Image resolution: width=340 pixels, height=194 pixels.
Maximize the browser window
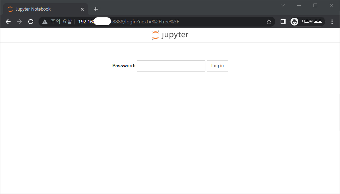click(315, 5)
